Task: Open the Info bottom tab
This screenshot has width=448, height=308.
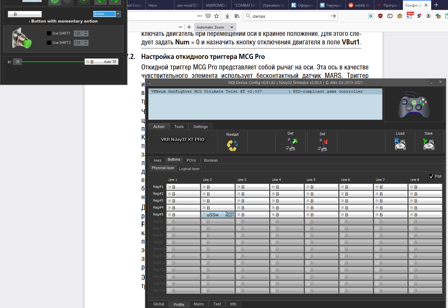Action: click(x=233, y=304)
